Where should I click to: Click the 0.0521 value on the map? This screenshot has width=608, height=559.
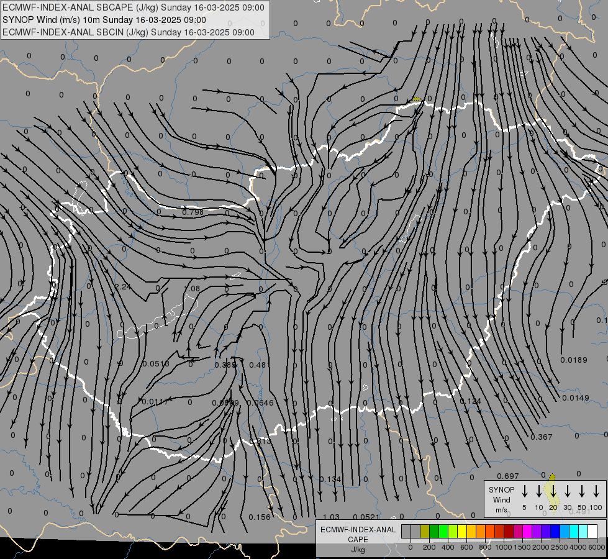(366, 517)
